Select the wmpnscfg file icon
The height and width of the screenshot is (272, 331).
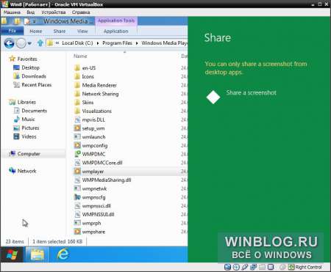[x=77, y=197]
